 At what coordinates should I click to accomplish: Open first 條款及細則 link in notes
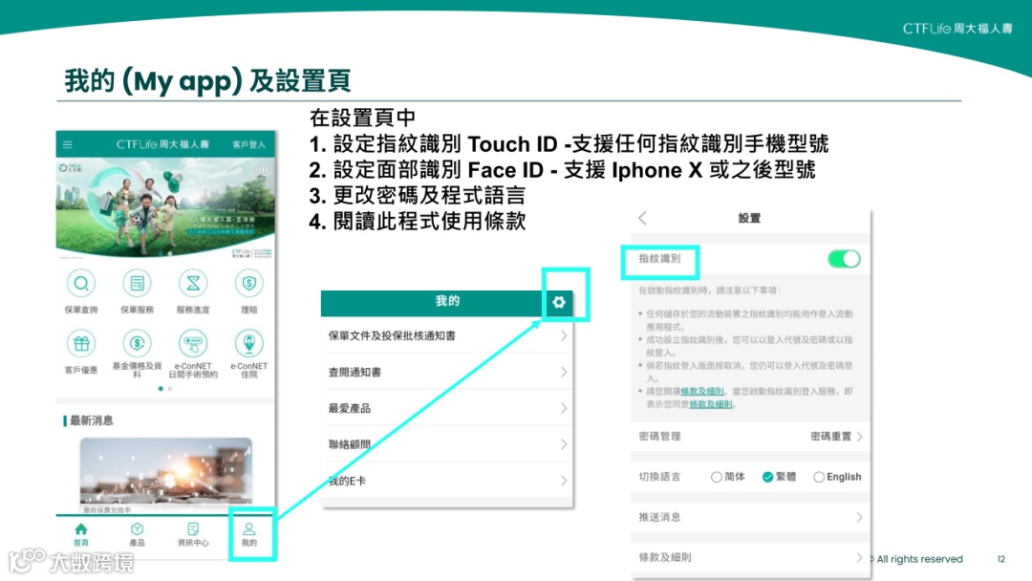click(701, 391)
